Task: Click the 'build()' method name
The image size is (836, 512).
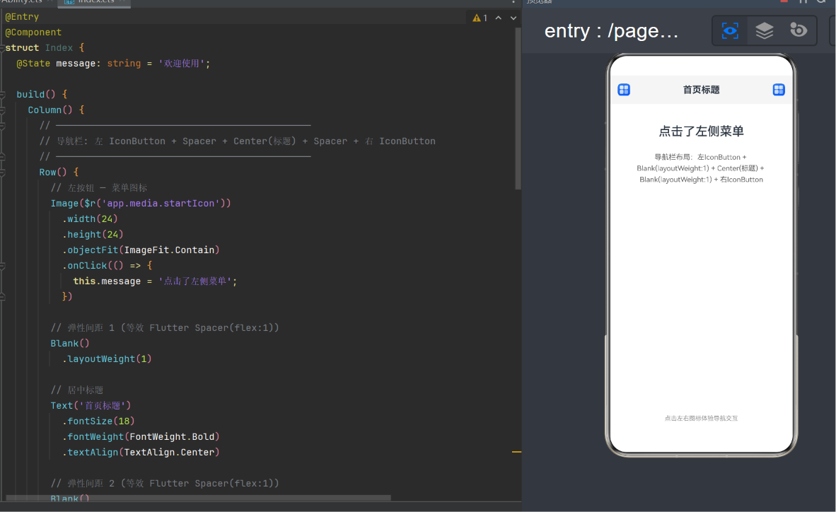Action: click(x=36, y=94)
